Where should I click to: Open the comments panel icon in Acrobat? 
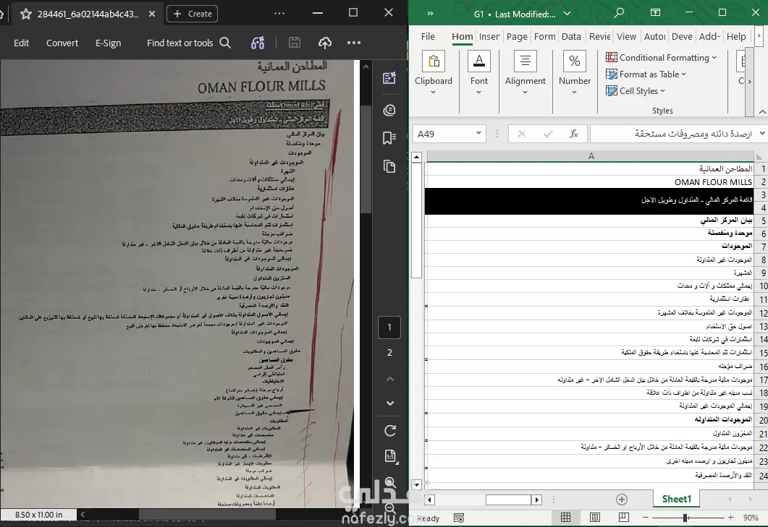pyautogui.click(x=389, y=110)
